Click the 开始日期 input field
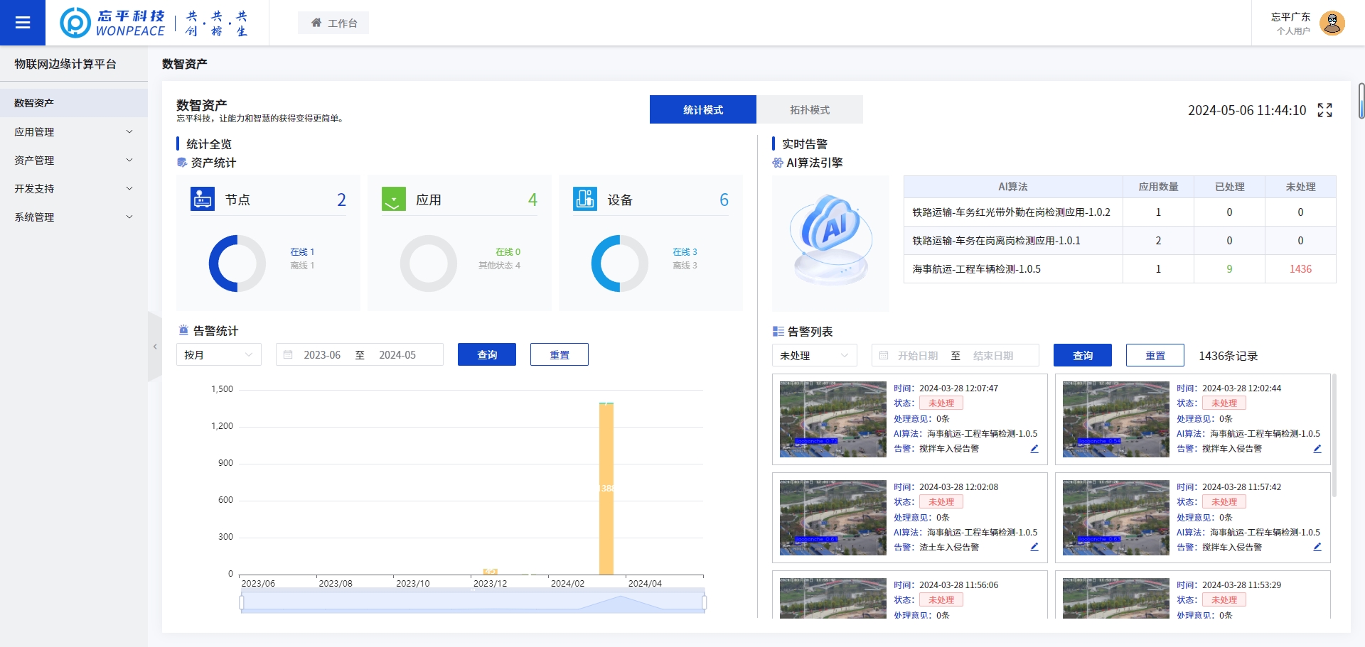Image resolution: width=1365 pixels, height=647 pixels. point(918,355)
